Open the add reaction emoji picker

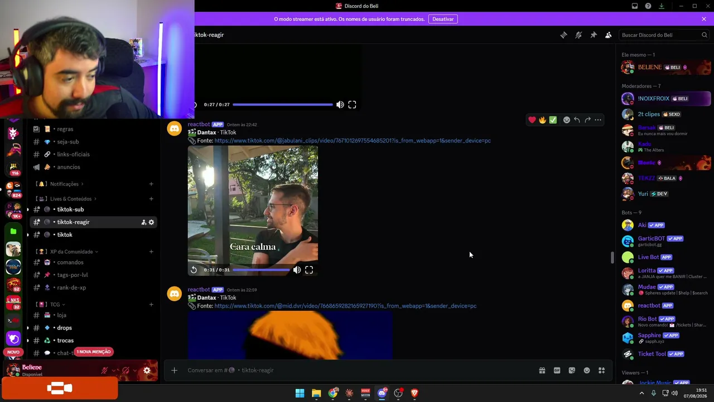[x=567, y=119]
